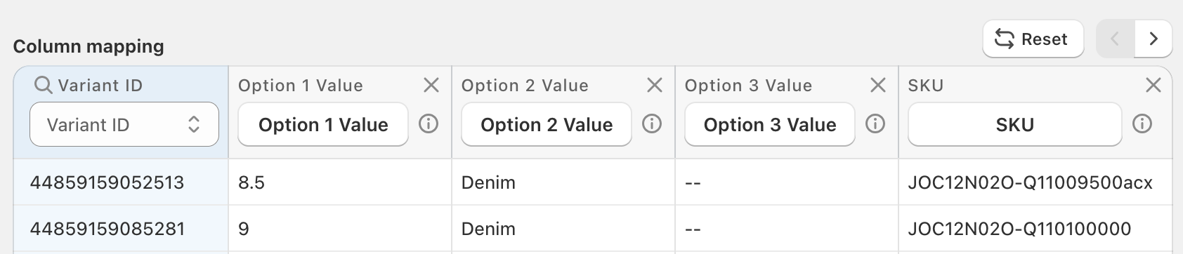Open the Option 2 Value mapping selector

[547, 125]
